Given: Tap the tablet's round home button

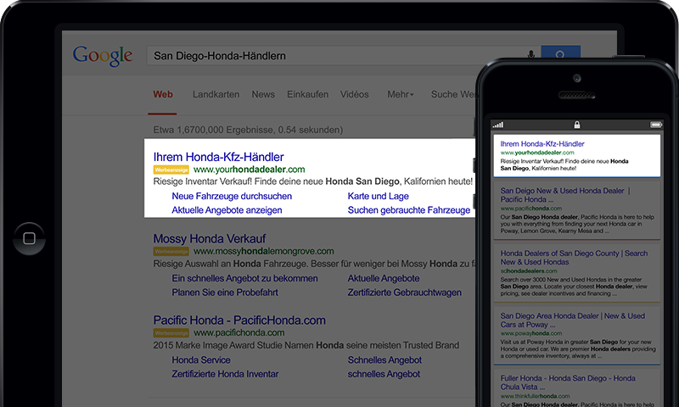Looking at the screenshot, I should coord(29,238).
